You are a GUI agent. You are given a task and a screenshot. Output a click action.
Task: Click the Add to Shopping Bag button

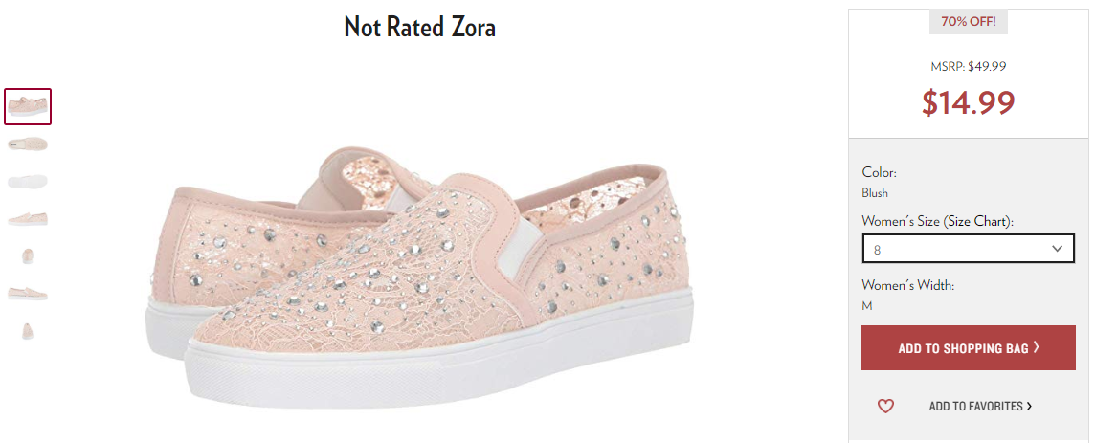click(968, 347)
